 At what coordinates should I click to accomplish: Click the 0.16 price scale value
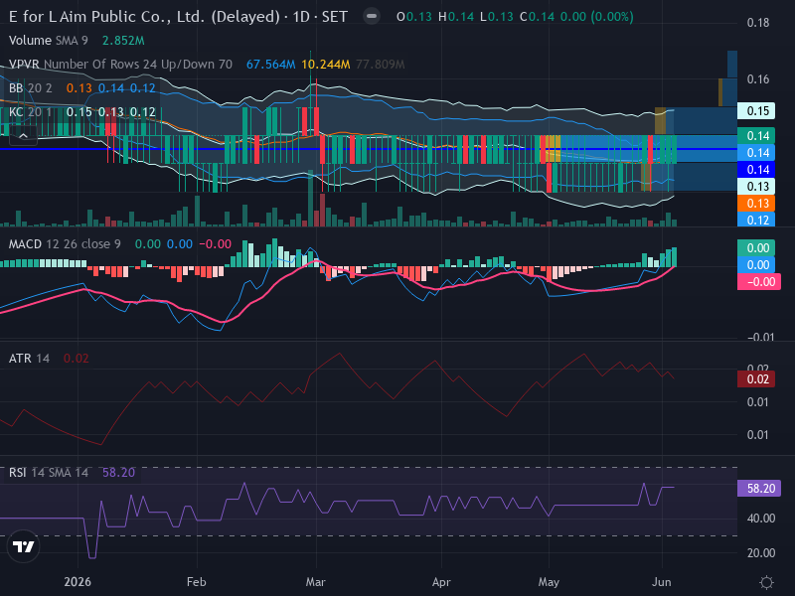(758, 79)
